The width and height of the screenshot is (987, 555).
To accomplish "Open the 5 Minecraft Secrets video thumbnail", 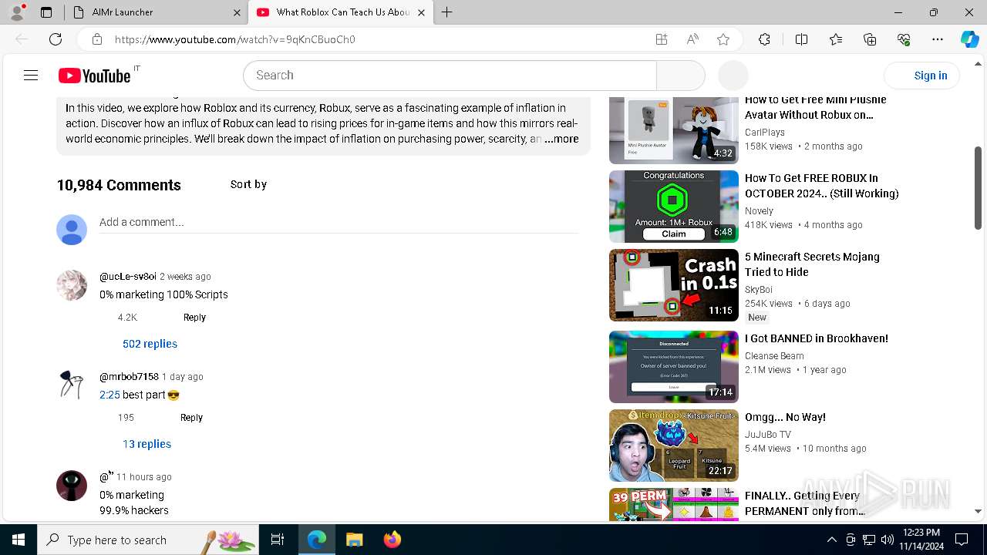I will pos(674,285).
